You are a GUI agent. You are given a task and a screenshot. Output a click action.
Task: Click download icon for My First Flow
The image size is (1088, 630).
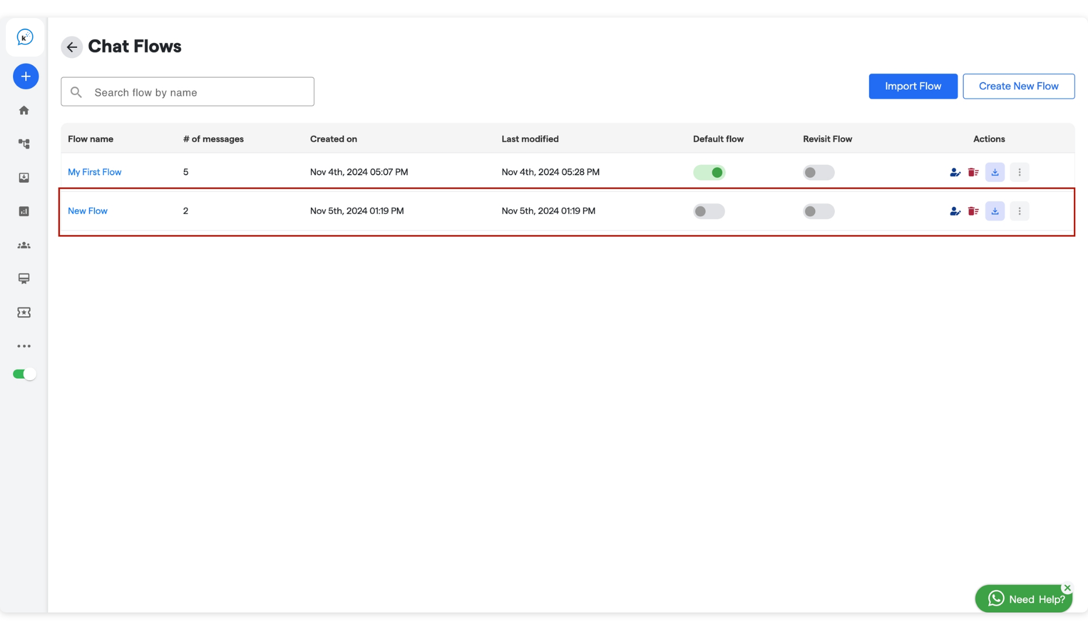[995, 173]
